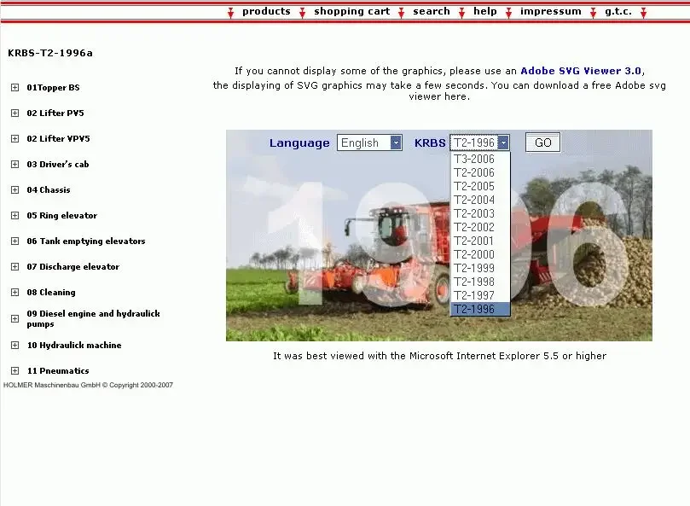Expand the 02 Lifter PV5 node

(x=15, y=113)
